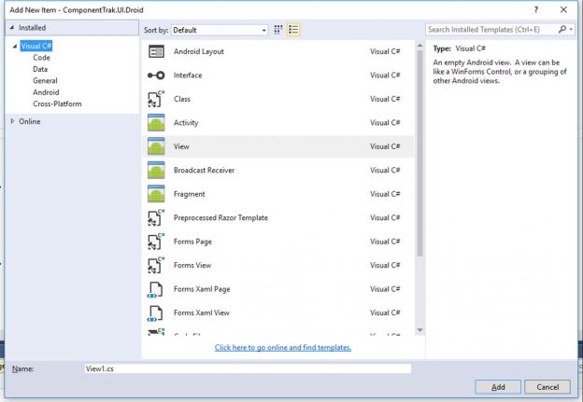Click the search magnifier icon
Screen dimensions: 583x402
[562, 29]
